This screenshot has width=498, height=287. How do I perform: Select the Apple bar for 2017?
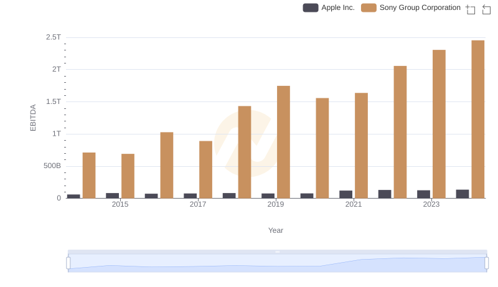[x=190, y=196]
